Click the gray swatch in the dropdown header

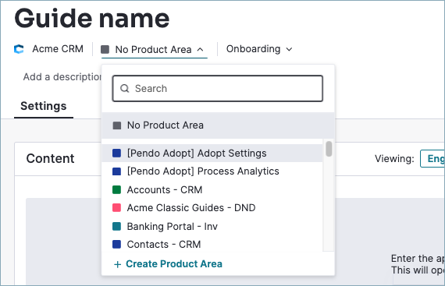pos(105,50)
